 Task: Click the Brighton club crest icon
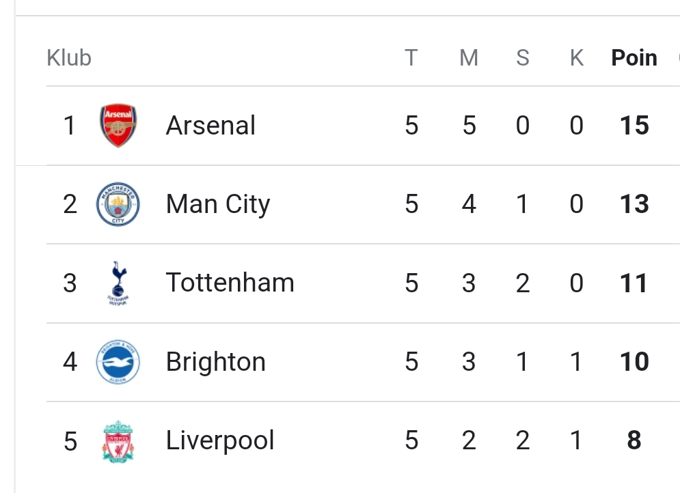tap(118, 362)
